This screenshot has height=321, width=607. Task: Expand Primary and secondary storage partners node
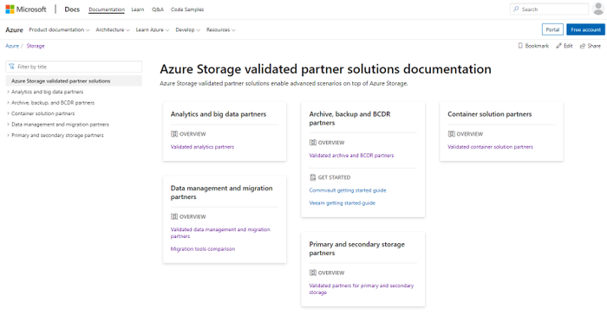click(8, 135)
